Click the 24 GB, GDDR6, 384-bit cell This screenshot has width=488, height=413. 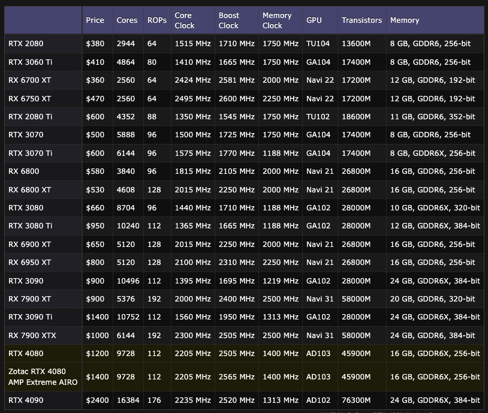tap(433, 336)
